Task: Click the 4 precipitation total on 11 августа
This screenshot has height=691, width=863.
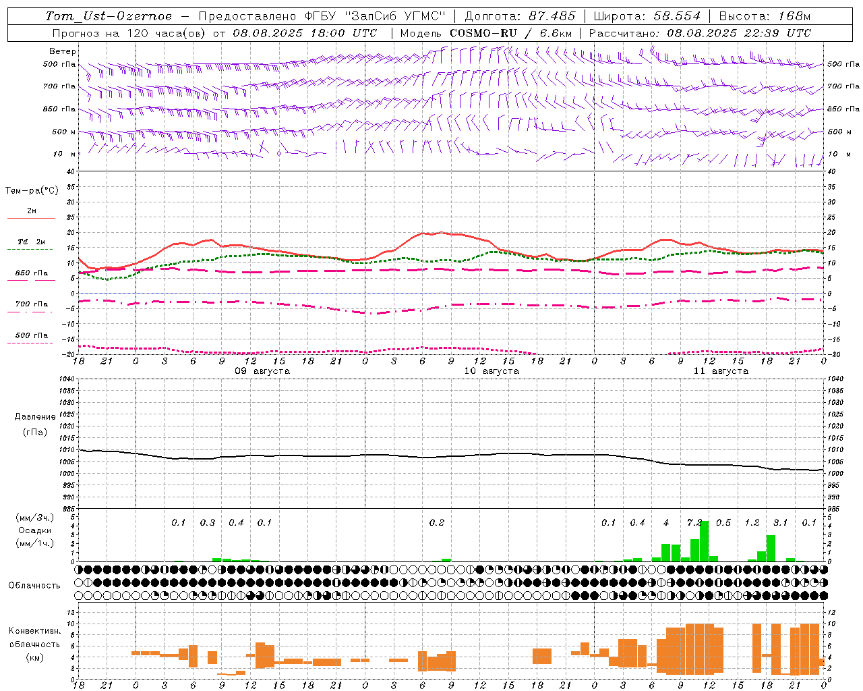Action: coord(666,522)
